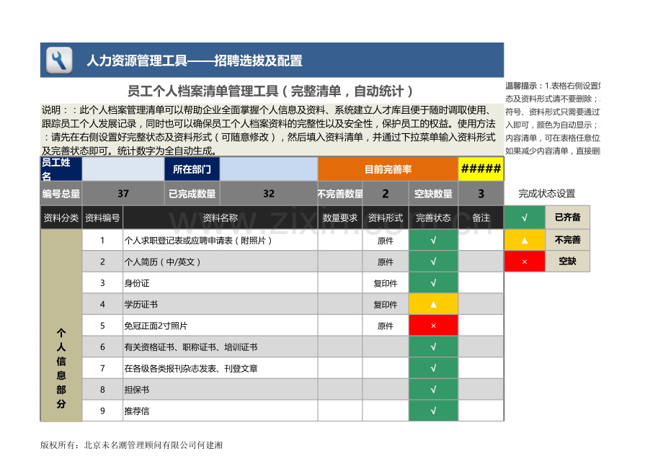Select the green √ 已齐备 legend icon
The height and width of the screenshot is (469, 663).
click(524, 217)
